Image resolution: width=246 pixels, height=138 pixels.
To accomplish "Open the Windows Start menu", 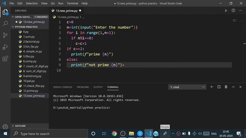I will click(5, 134).
